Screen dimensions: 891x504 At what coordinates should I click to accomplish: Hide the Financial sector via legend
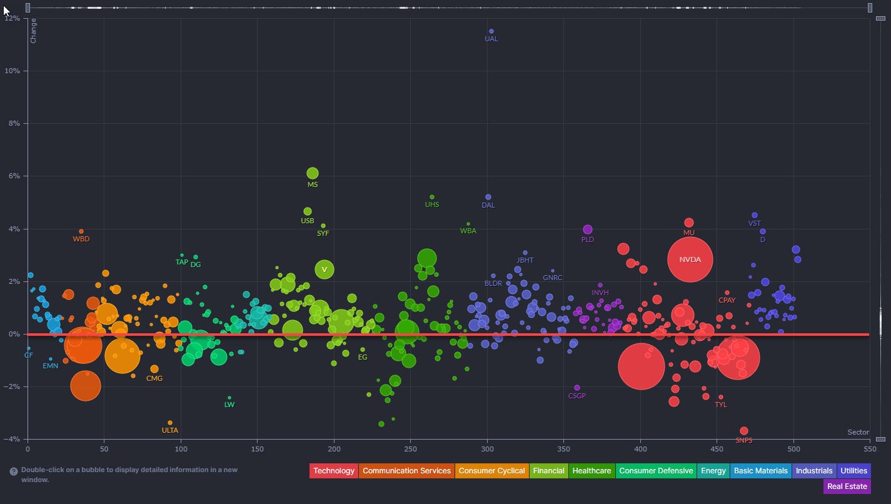click(x=548, y=471)
